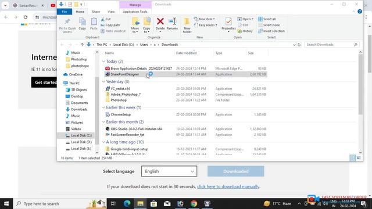Click the History button in the Open group
The image size is (372, 209).
[x=245, y=31]
